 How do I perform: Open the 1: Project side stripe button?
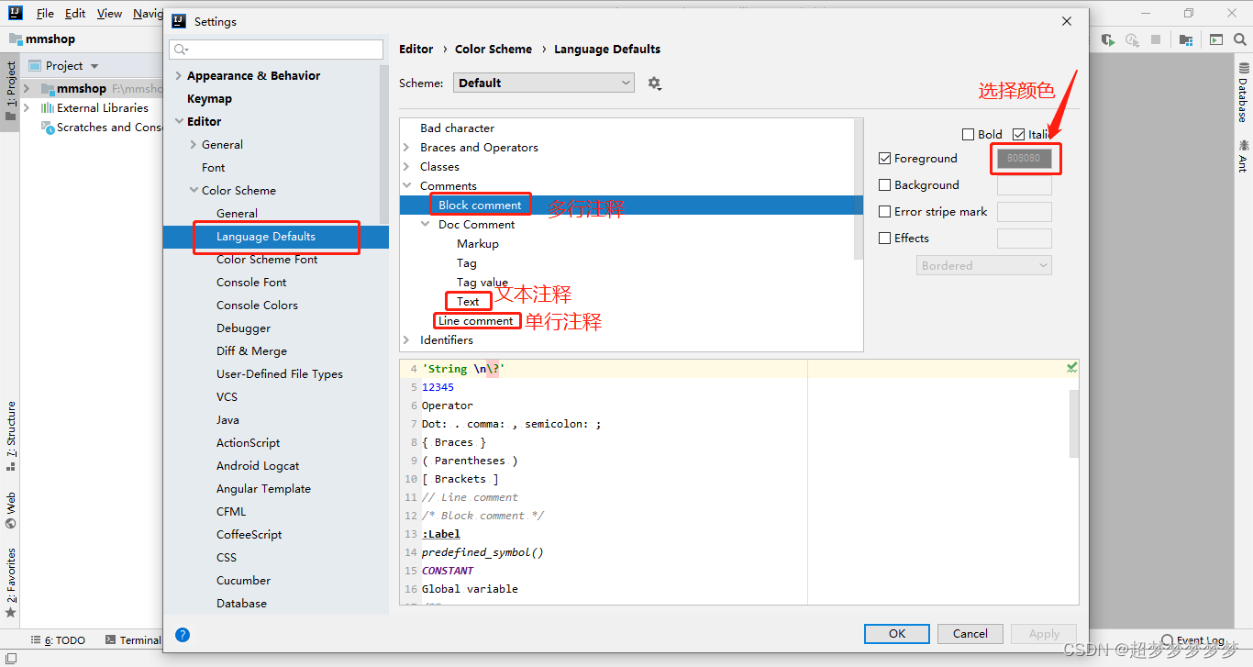coord(10,91)
